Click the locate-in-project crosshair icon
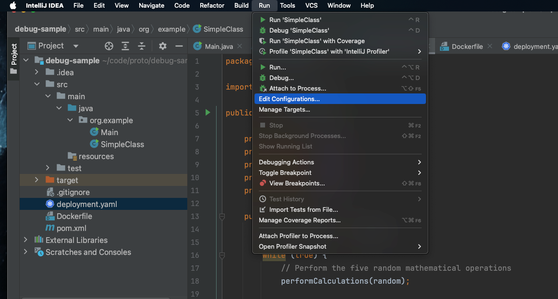 tap(109, 46)
